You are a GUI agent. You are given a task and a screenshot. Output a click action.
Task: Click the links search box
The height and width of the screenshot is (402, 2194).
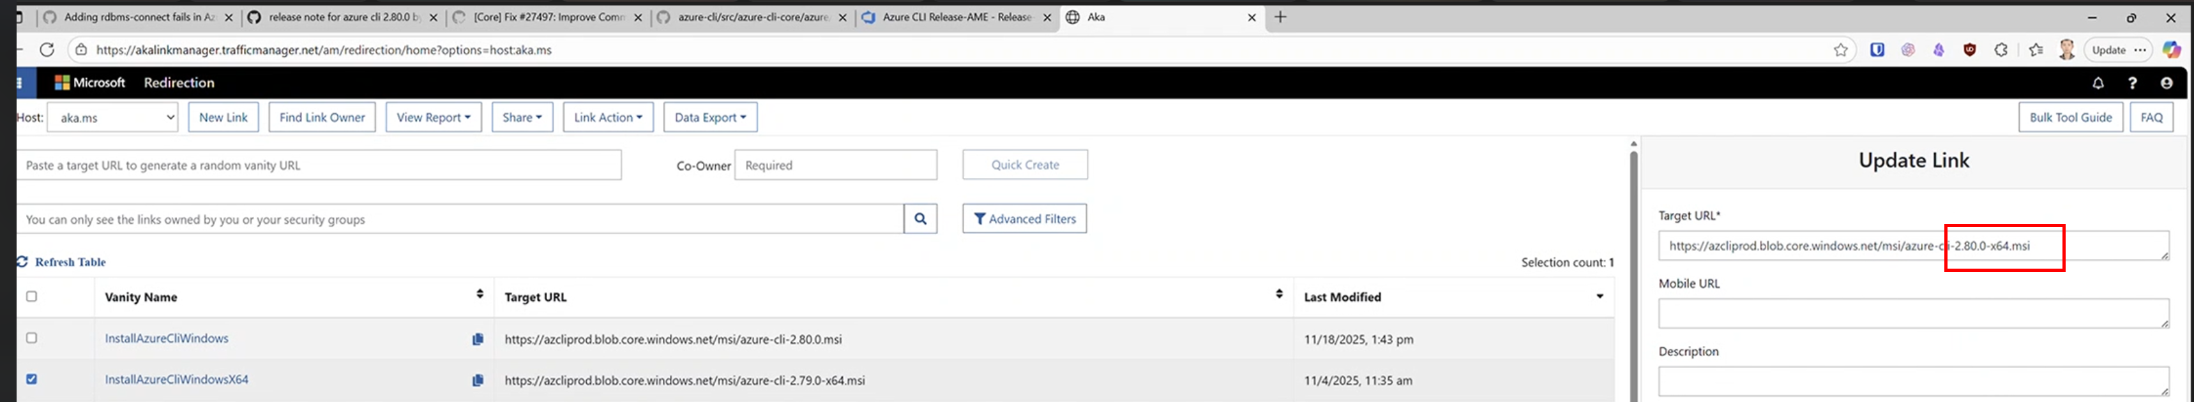(x=460, y=219)
